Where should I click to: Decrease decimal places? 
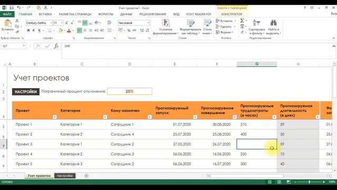[147, 31]
